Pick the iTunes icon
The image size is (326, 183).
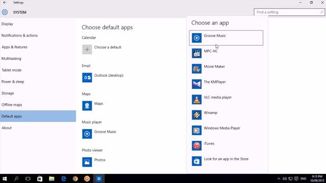click(197, 146)
